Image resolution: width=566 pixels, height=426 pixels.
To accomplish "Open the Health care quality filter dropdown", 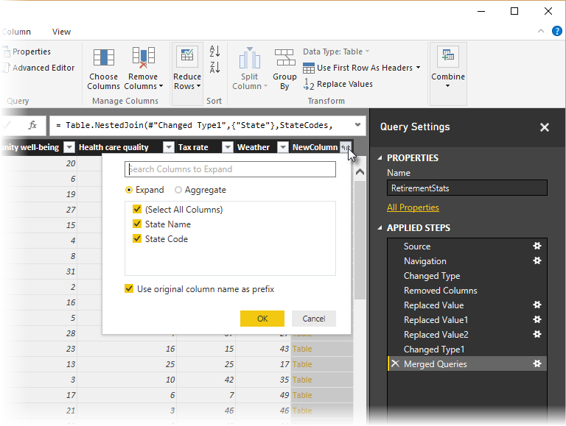I will pyautogui.click(x=169, y=147).
